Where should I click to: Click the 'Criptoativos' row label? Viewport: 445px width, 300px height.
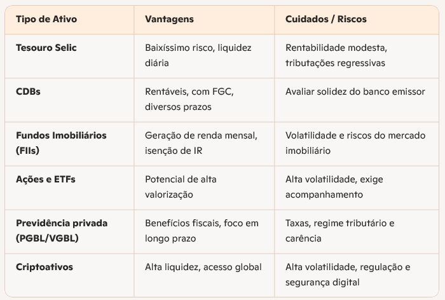click(x=44, y=267)
